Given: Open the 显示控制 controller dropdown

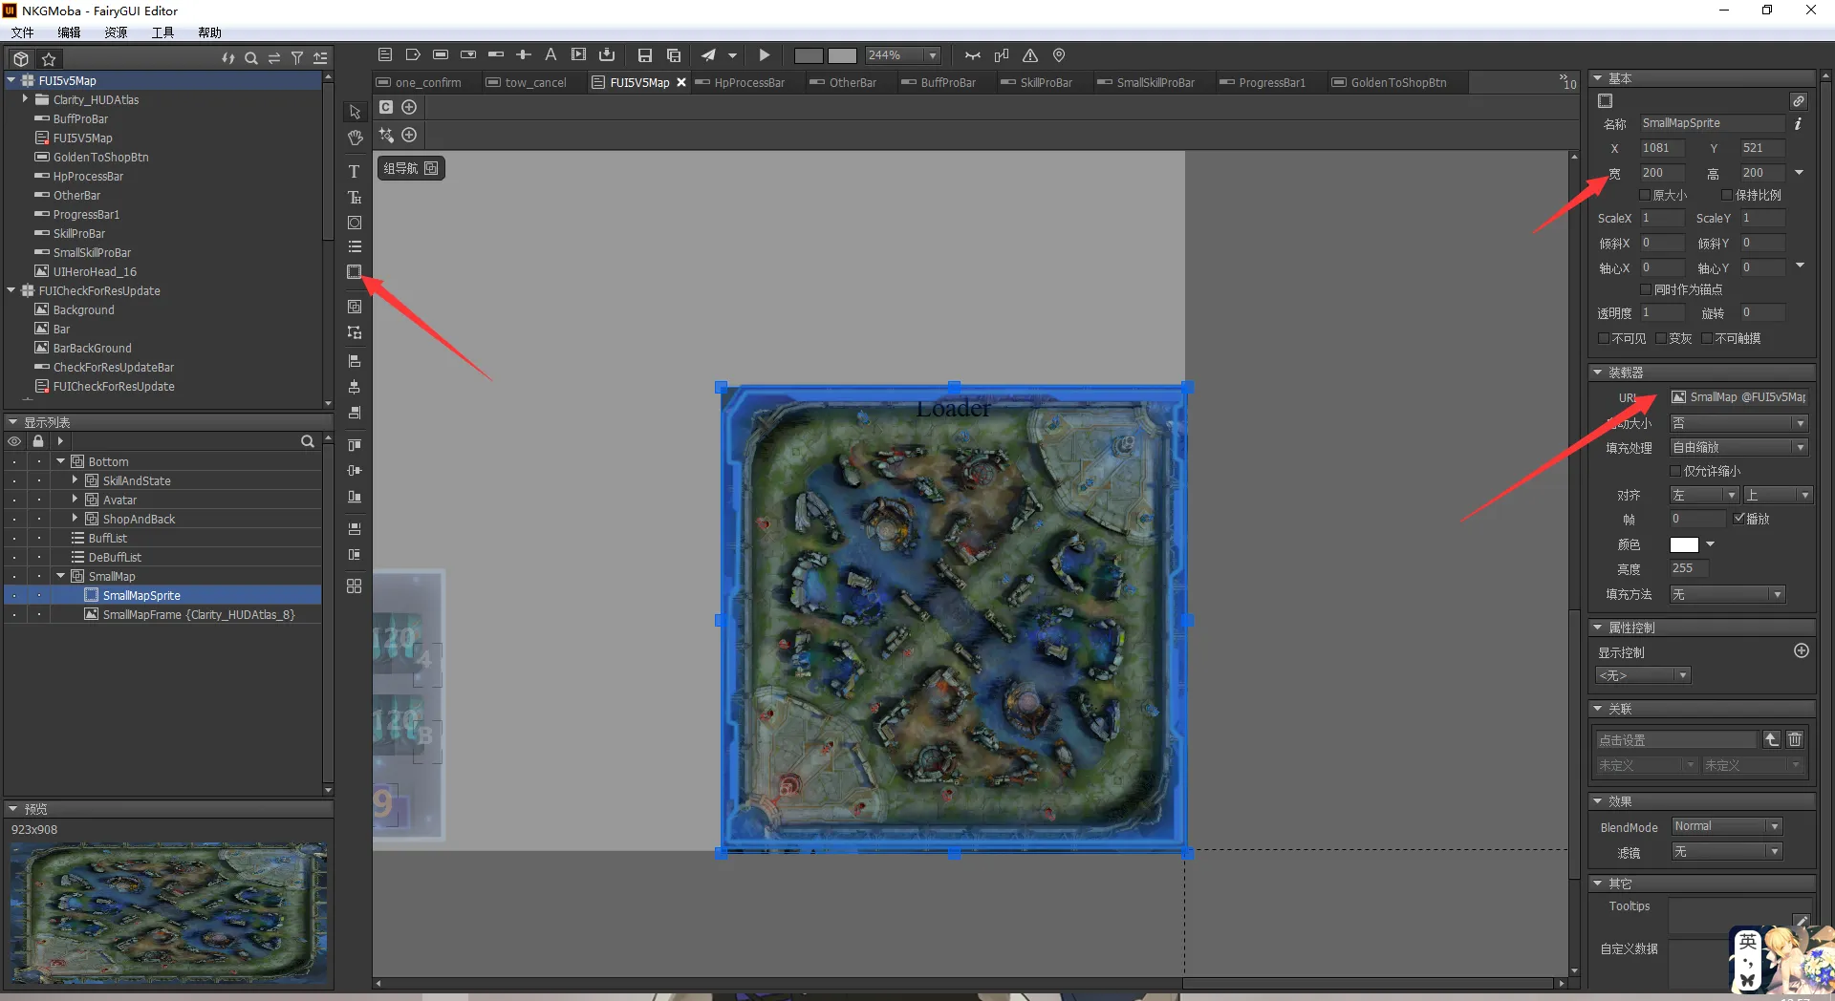Looking at the screenshot, I should pyautogui.click(x=1644, y=675).
